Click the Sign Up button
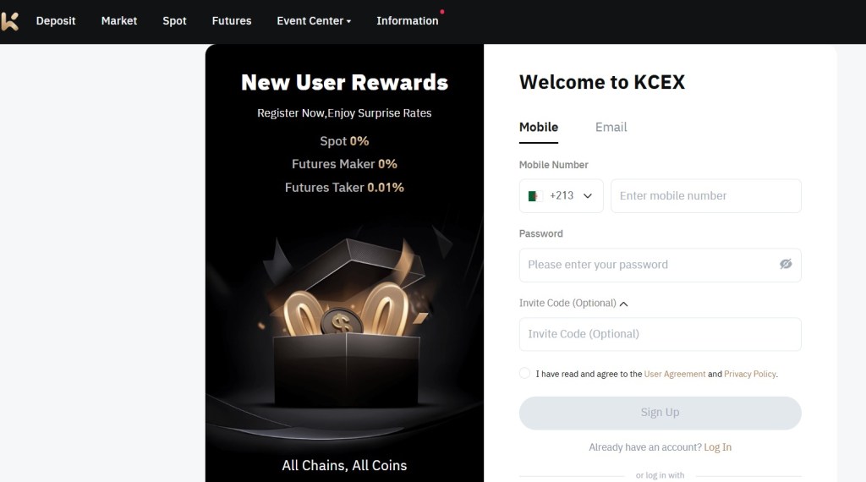The height and width of the screenshot is (482, 866). (660, 413)
